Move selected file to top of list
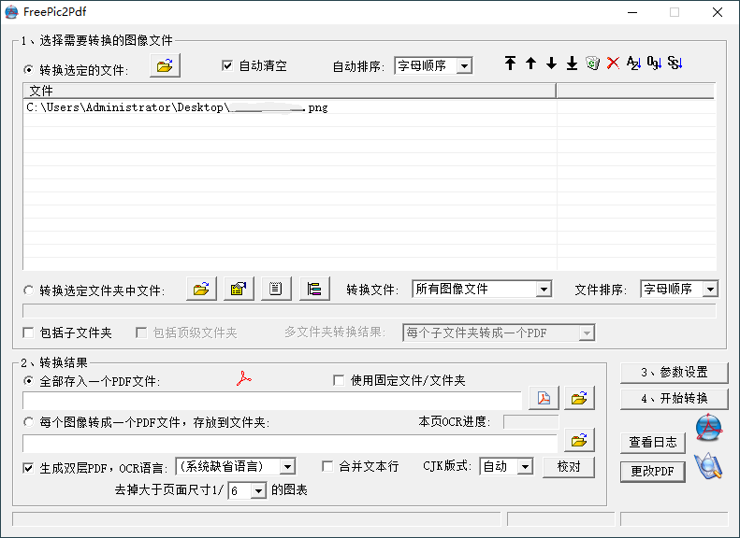This screenshot has width=740, height=538. point(510,64)
